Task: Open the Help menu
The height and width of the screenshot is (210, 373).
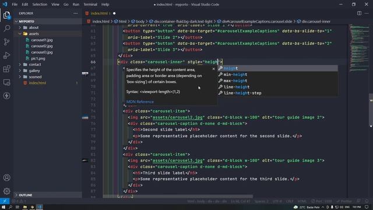Action: tap(105, 4)
